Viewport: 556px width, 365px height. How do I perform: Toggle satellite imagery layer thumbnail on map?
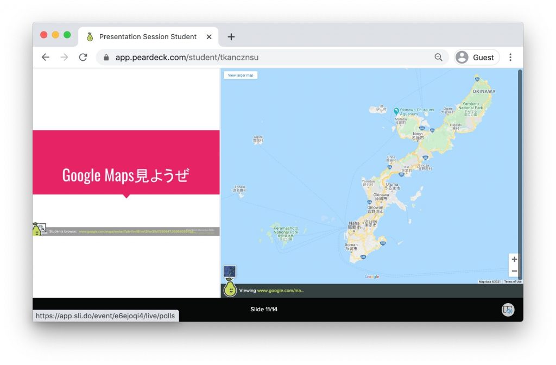tap(230, 271)
